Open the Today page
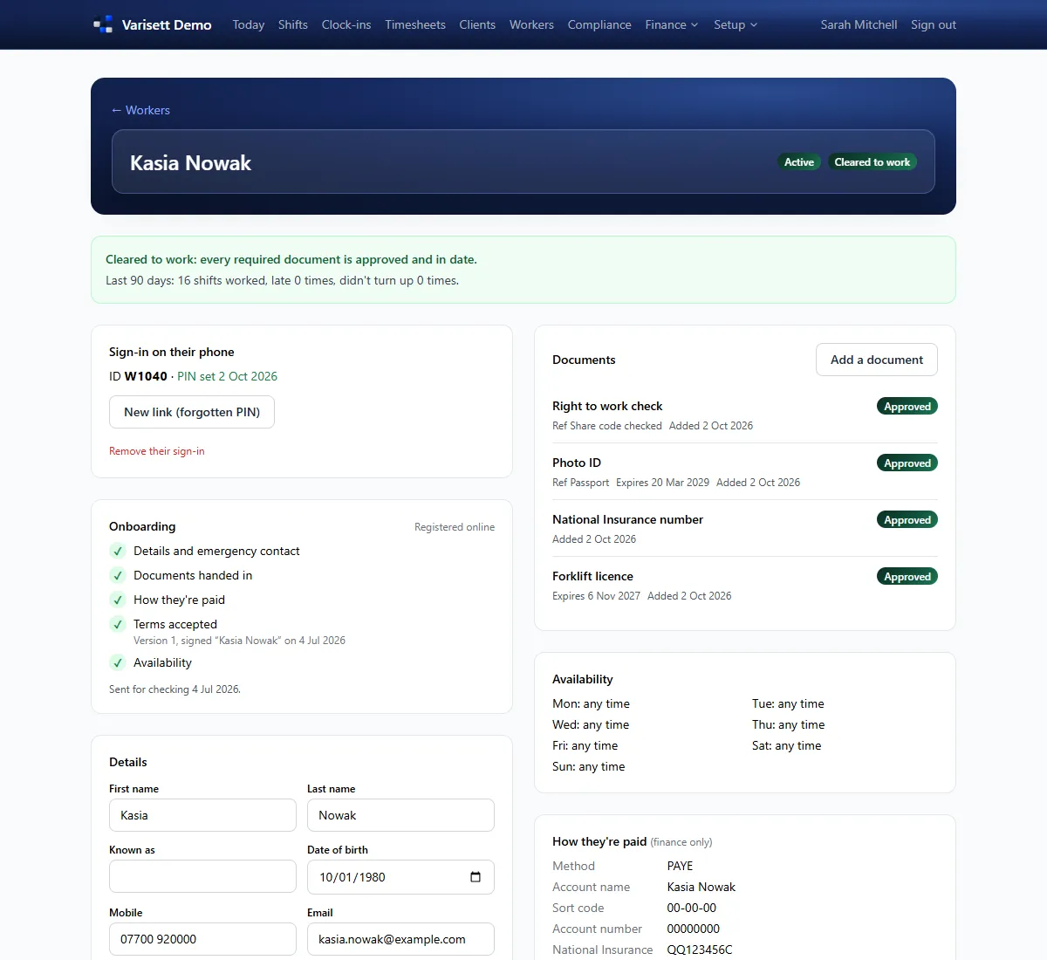This screenshot has width=1047, height=960. 249,24
